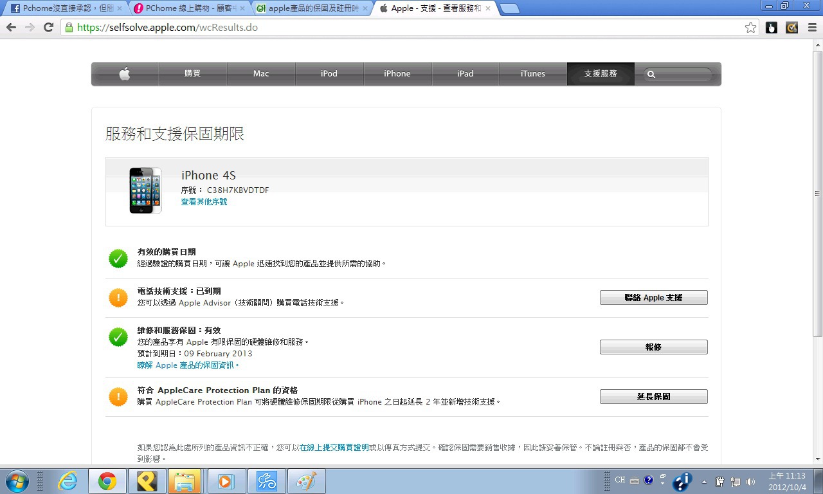Click the expiry date 09 February 2013
This screenshot has width=823, height=494.
(x=219, y=354)
